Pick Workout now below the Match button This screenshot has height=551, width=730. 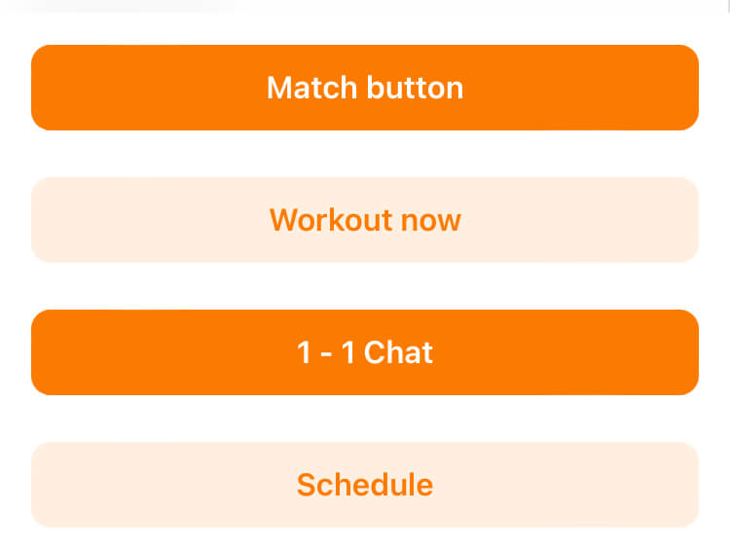[365, 220]
